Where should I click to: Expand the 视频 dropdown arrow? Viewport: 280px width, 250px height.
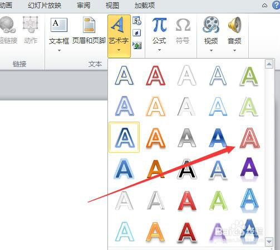(x=211, y=50)
